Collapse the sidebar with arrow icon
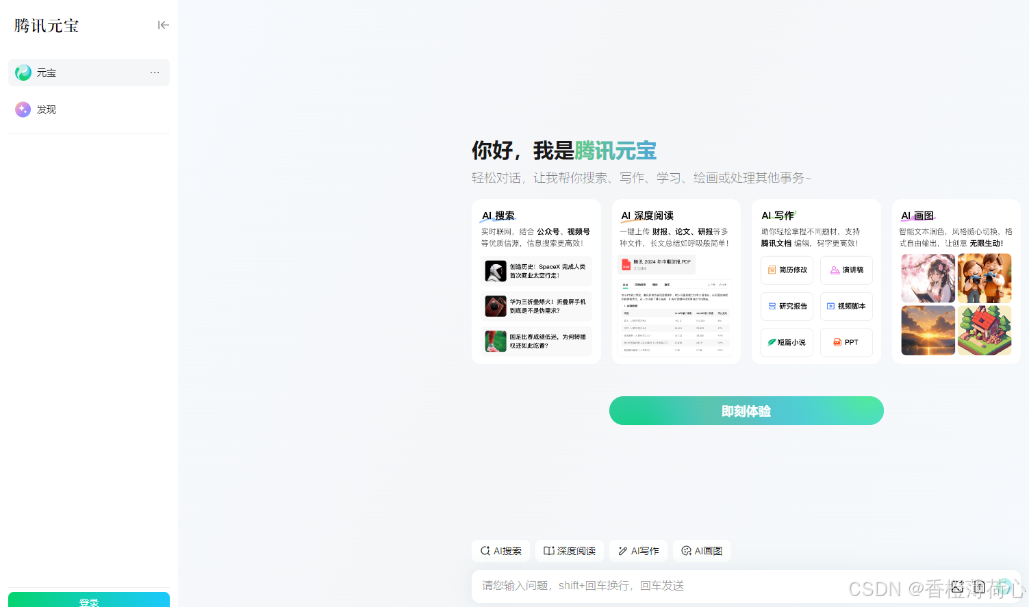Image resolution: width=1029 pixels, height=607 pixels. click(163, 25)
